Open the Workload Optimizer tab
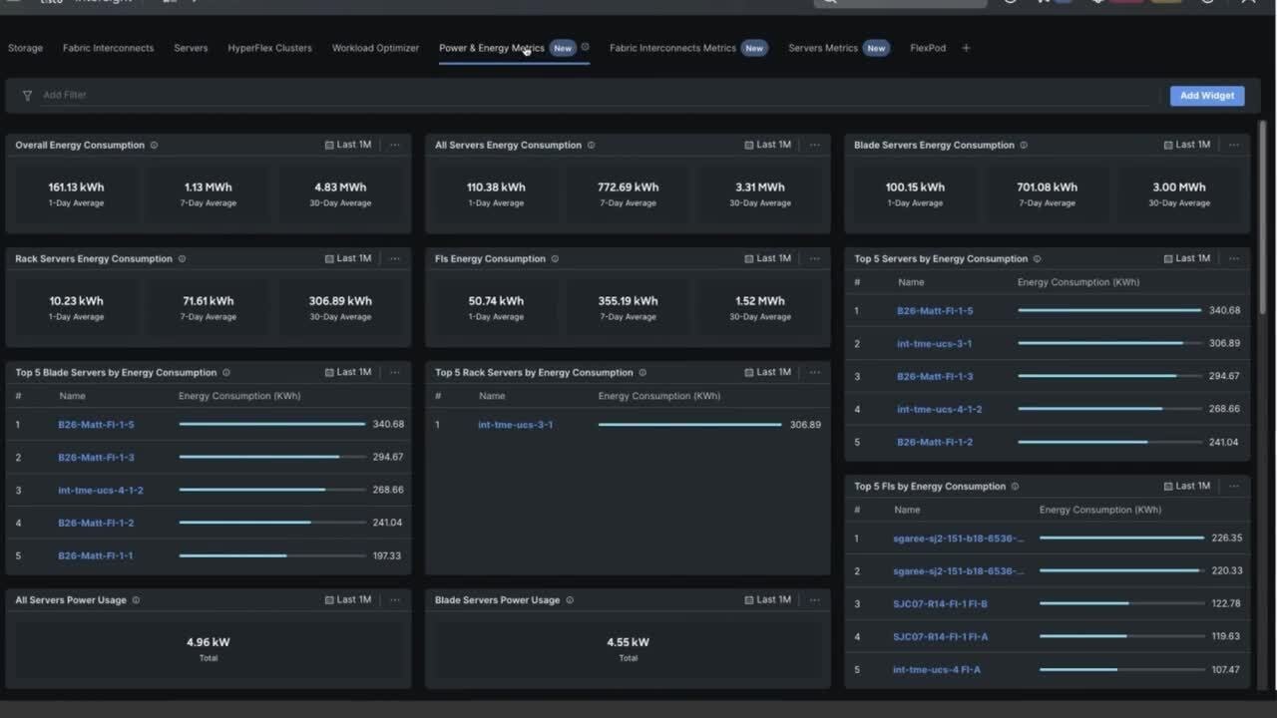 (x=375, y=48)
